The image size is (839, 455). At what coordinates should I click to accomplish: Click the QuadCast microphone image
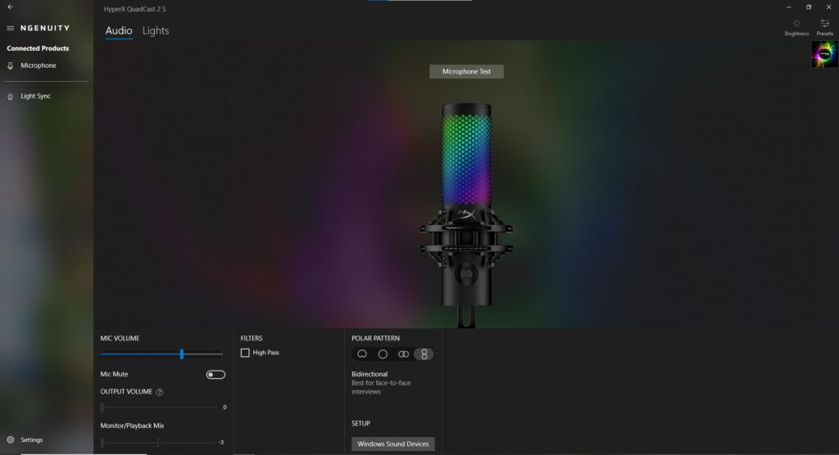466,214
